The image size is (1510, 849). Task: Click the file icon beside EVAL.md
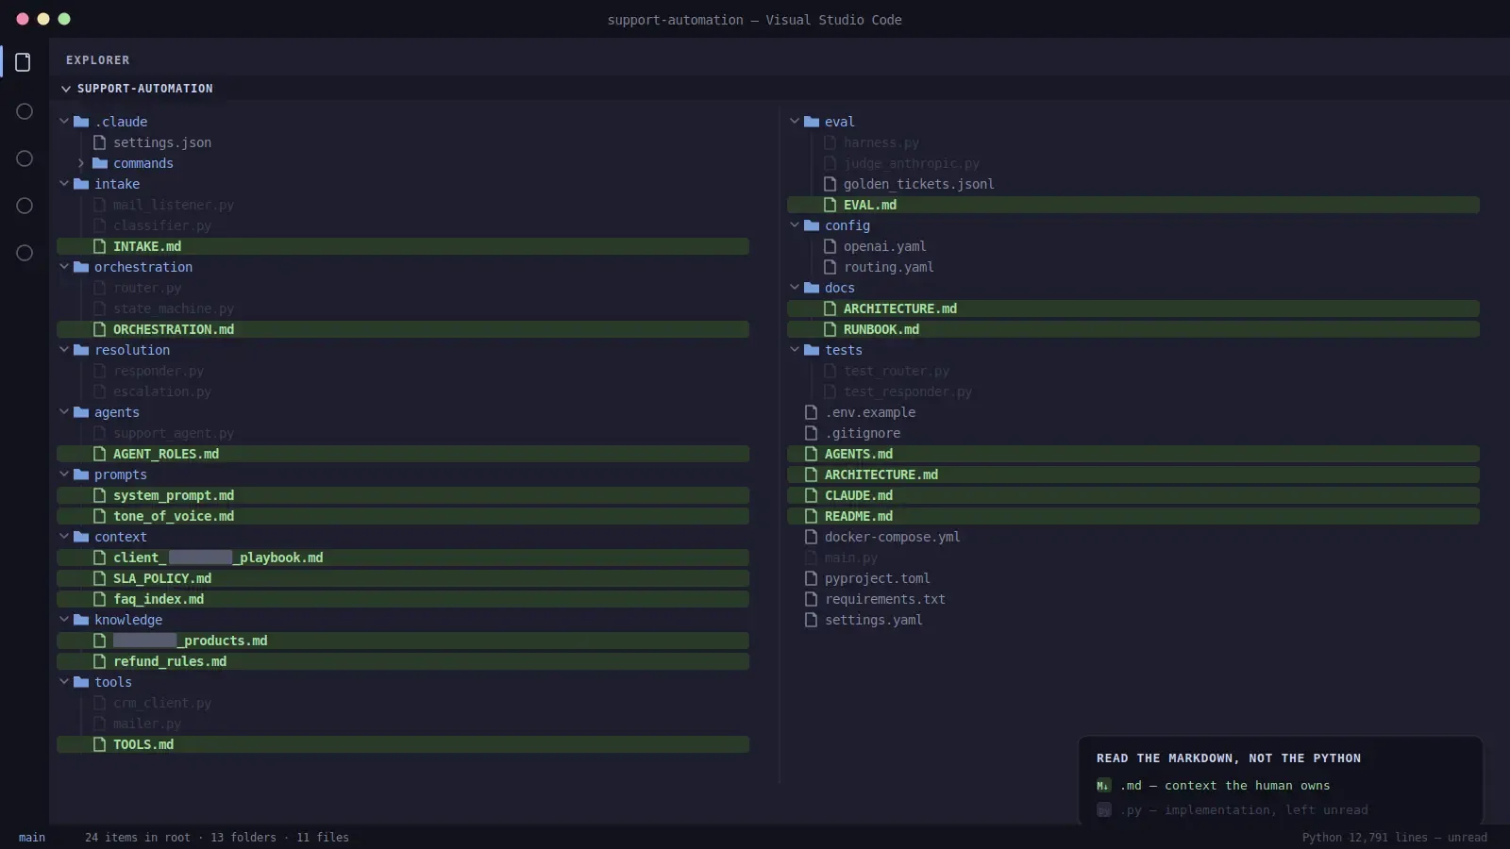point(830,205)
